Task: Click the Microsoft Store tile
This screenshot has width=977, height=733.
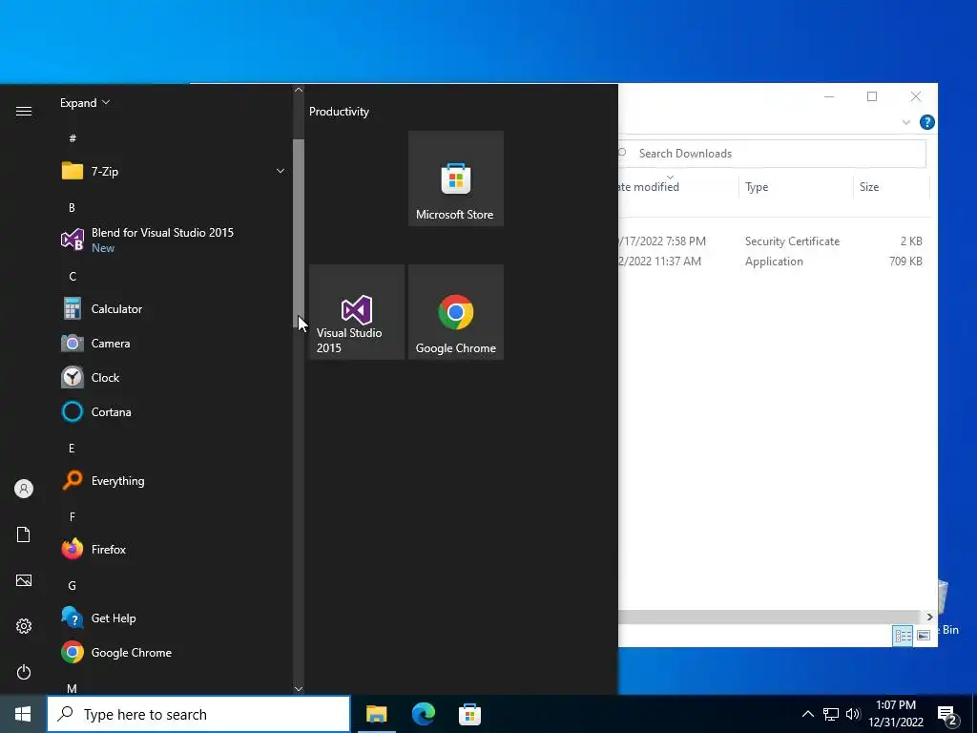Action: click(455, 178)
